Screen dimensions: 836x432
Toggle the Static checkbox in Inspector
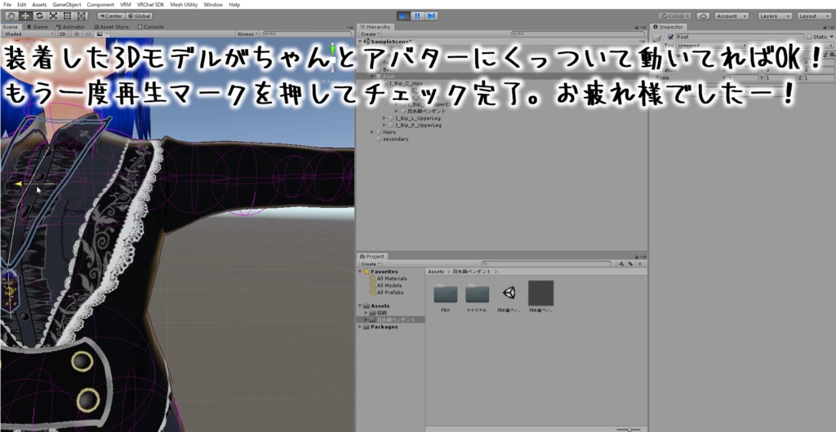click(x=809, y=37)
